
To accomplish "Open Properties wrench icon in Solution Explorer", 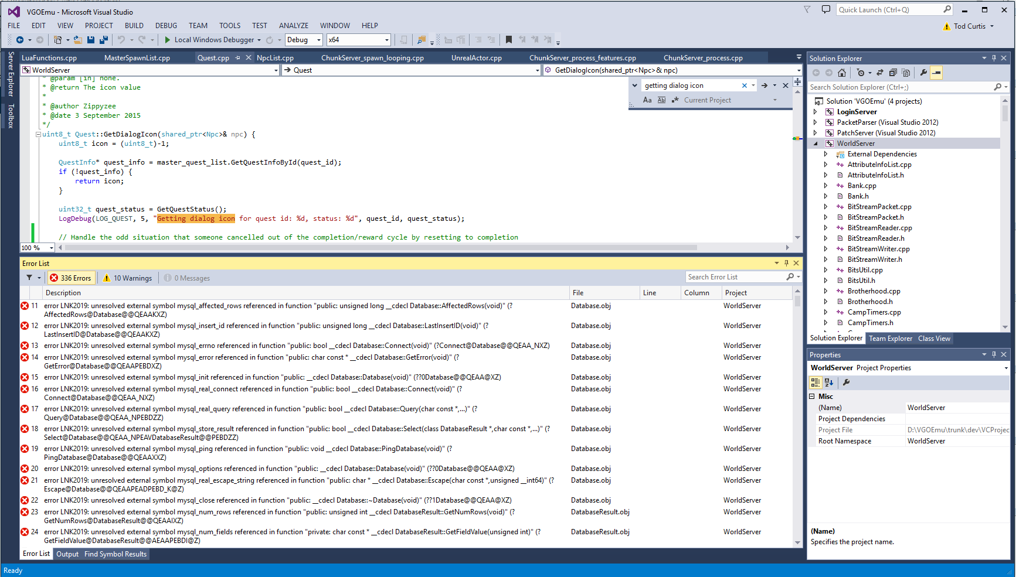I will tap(923, 73).
